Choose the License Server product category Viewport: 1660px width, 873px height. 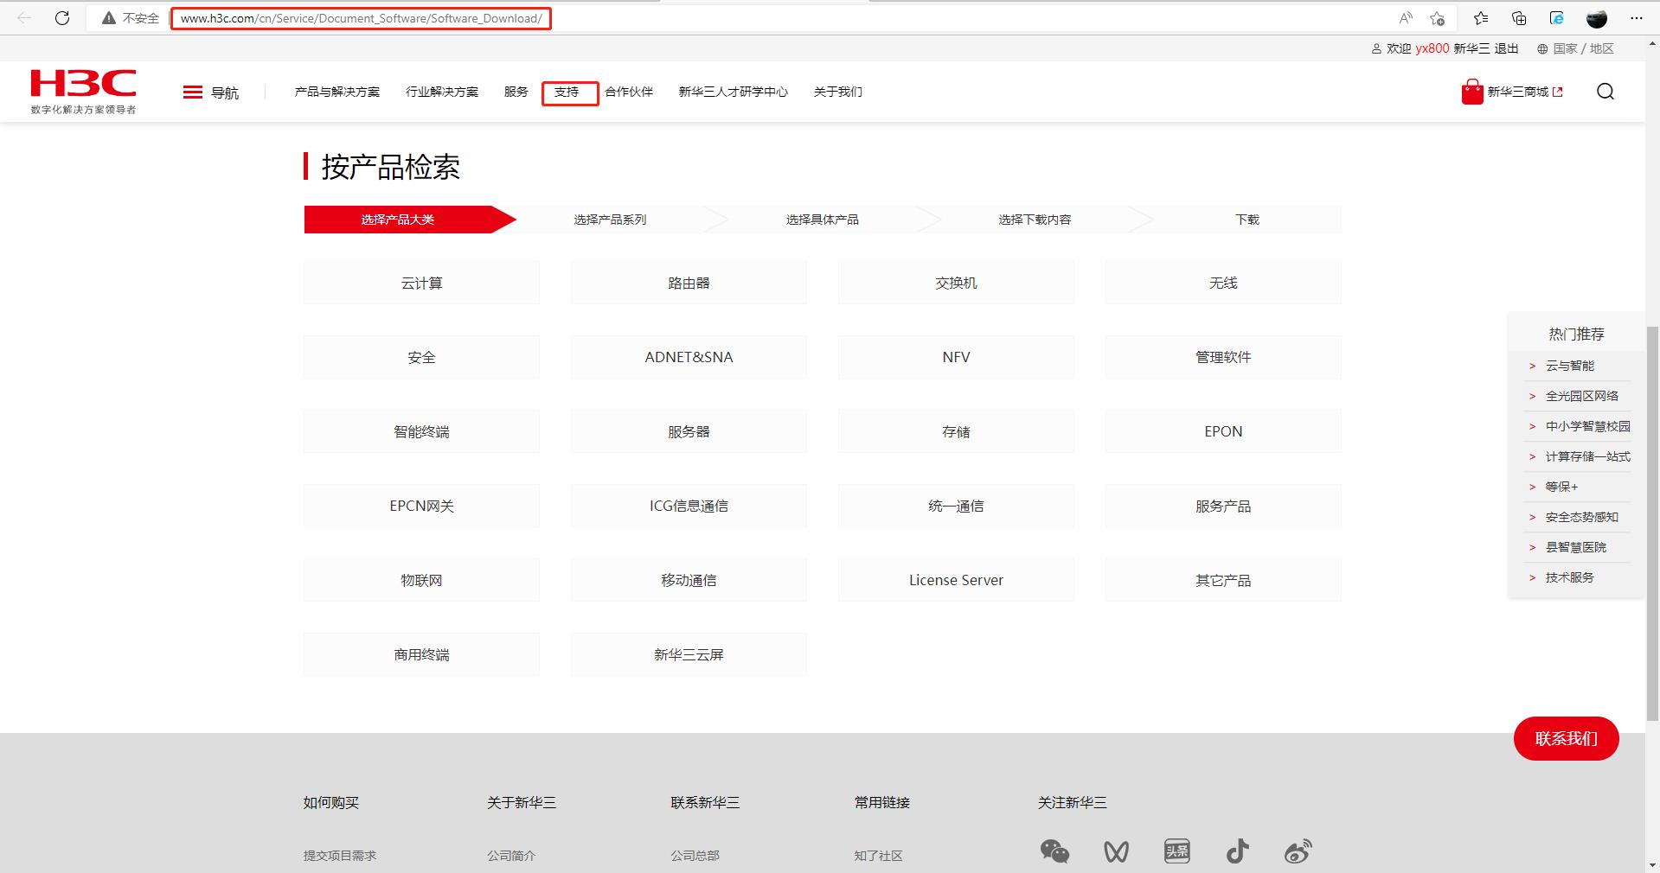point(956,580)
